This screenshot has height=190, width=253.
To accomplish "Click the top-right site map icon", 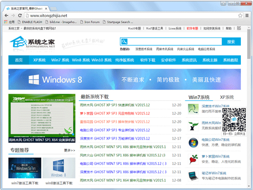I will click(239, 28).
